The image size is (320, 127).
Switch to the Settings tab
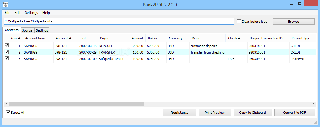42,30
